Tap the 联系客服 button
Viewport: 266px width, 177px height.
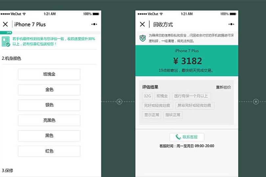coord(187,137)
